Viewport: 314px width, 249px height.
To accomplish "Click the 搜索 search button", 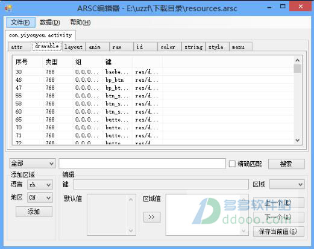I will click(x=286, y=164).
